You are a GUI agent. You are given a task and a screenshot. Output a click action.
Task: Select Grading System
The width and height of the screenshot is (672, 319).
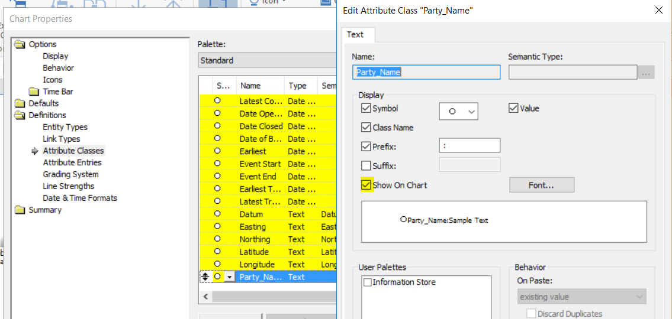(x=70, y=174)
